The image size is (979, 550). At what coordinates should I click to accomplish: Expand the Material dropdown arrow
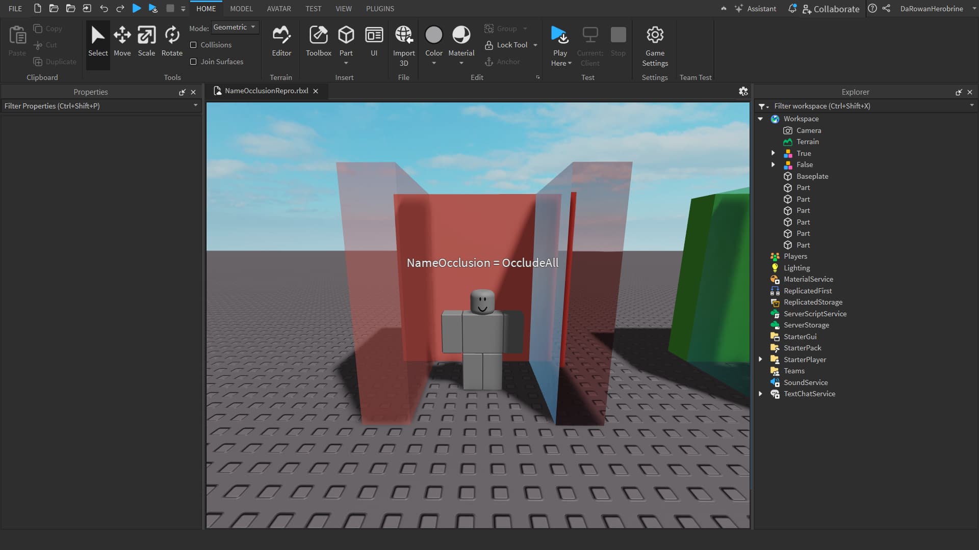(461, 63)
